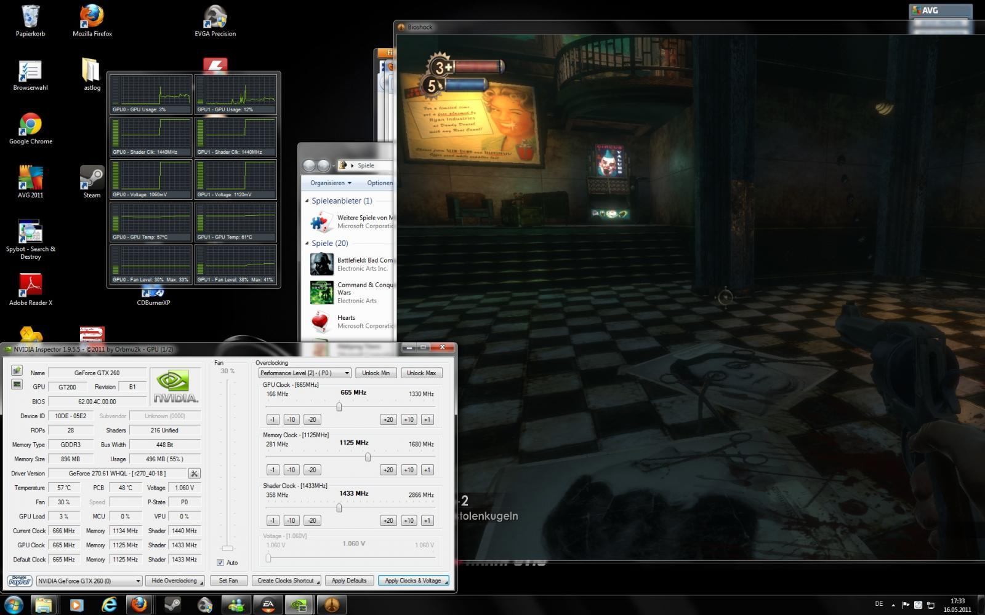Screen dimensions: 985x615
Task: Open the Browserwahl desktop shortcut
Action: (x=30, y=75)
